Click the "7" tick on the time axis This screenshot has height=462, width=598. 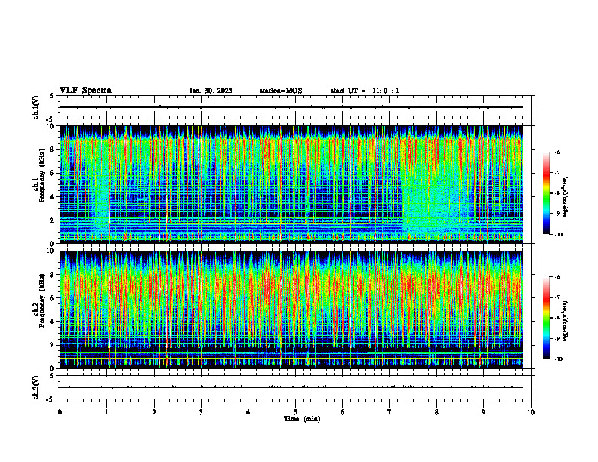pos(390,412)
